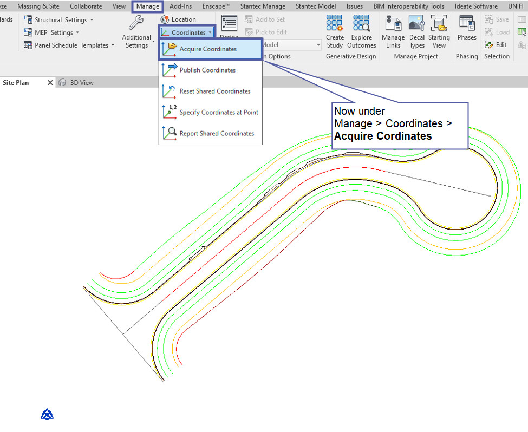
Task: Choose Acquire Coordinates from the menu
Action: tap(208, 49)
